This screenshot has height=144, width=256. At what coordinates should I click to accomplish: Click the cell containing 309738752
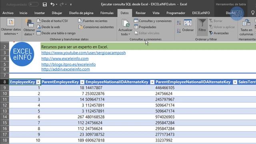[120, 134]
